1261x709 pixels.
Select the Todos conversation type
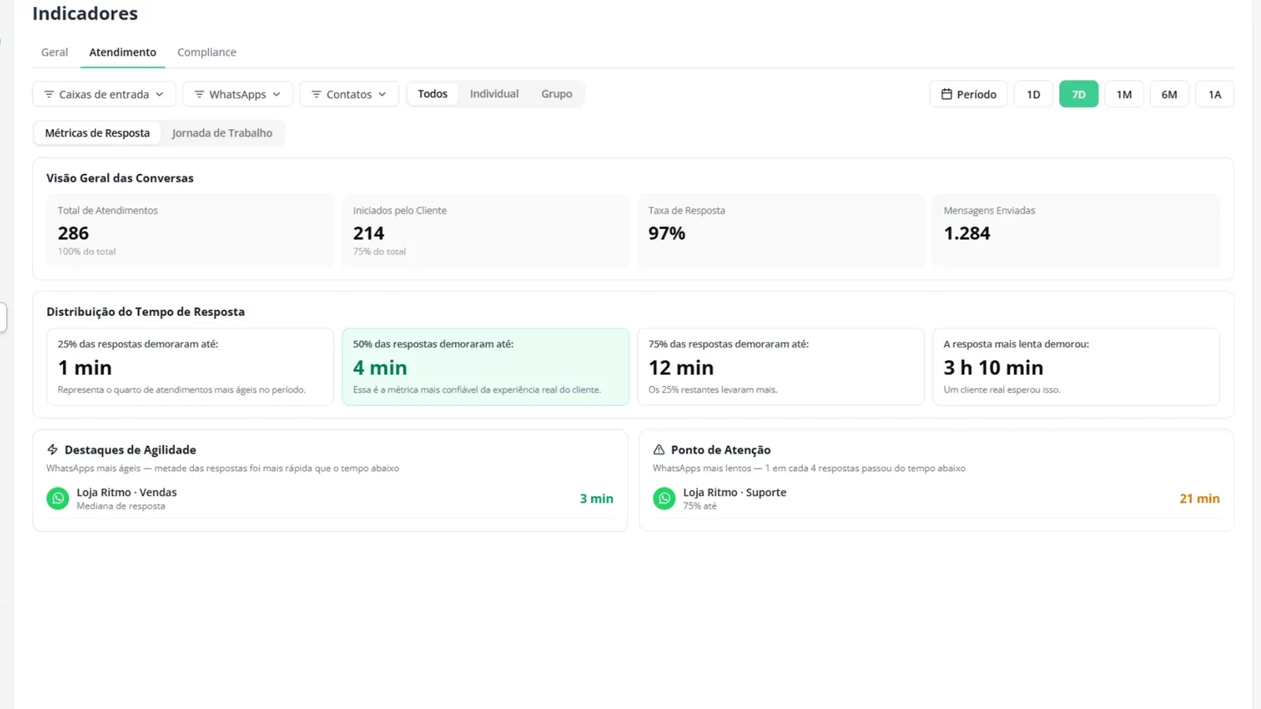433,94
